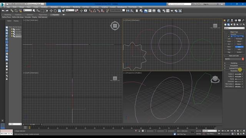Screen dimensions: 246x138
Task: Toggle the Percent Snap icon
Action: click(98, 11)
